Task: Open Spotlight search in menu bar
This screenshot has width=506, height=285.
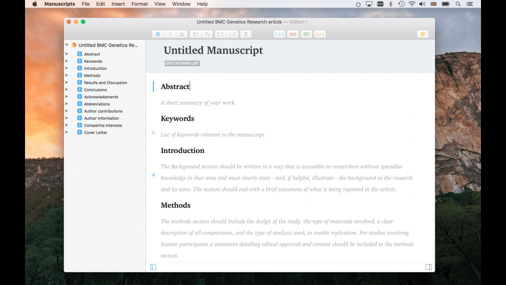Action: tap(458, 4)
